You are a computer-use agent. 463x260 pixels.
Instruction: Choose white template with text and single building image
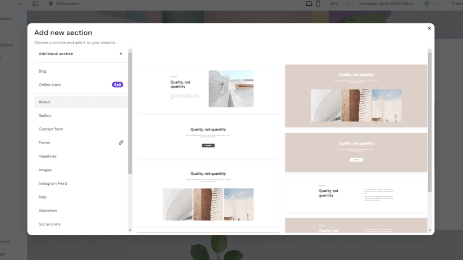[208, 88]
